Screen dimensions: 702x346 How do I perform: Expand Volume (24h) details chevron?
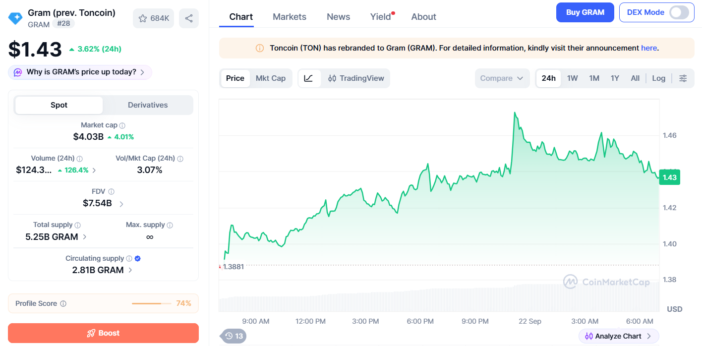click(x=95, y=170)
